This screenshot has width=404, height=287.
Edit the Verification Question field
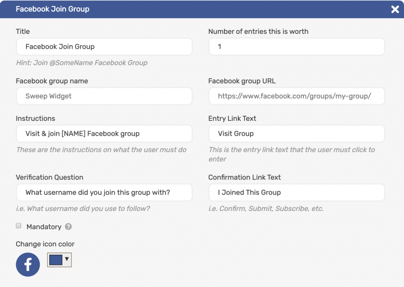104,193
